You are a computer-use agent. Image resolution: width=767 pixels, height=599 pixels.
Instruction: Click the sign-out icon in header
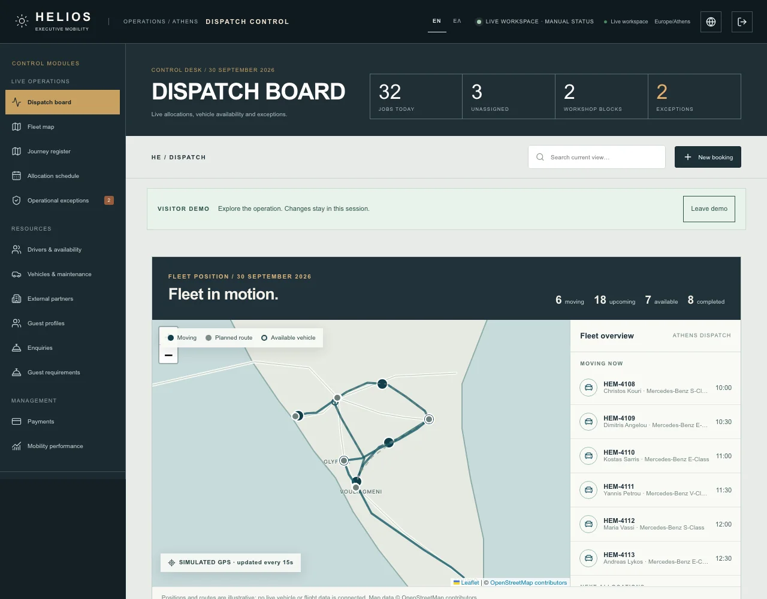tap(742, 22)
